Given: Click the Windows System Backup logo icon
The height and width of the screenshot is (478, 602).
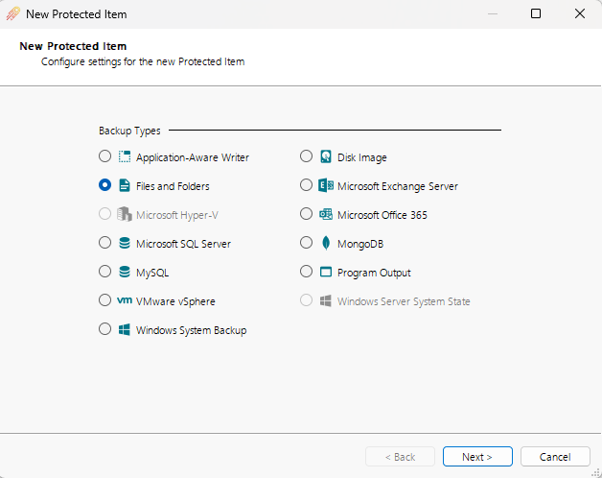Looking at the screenshot, I should [124, 330].
